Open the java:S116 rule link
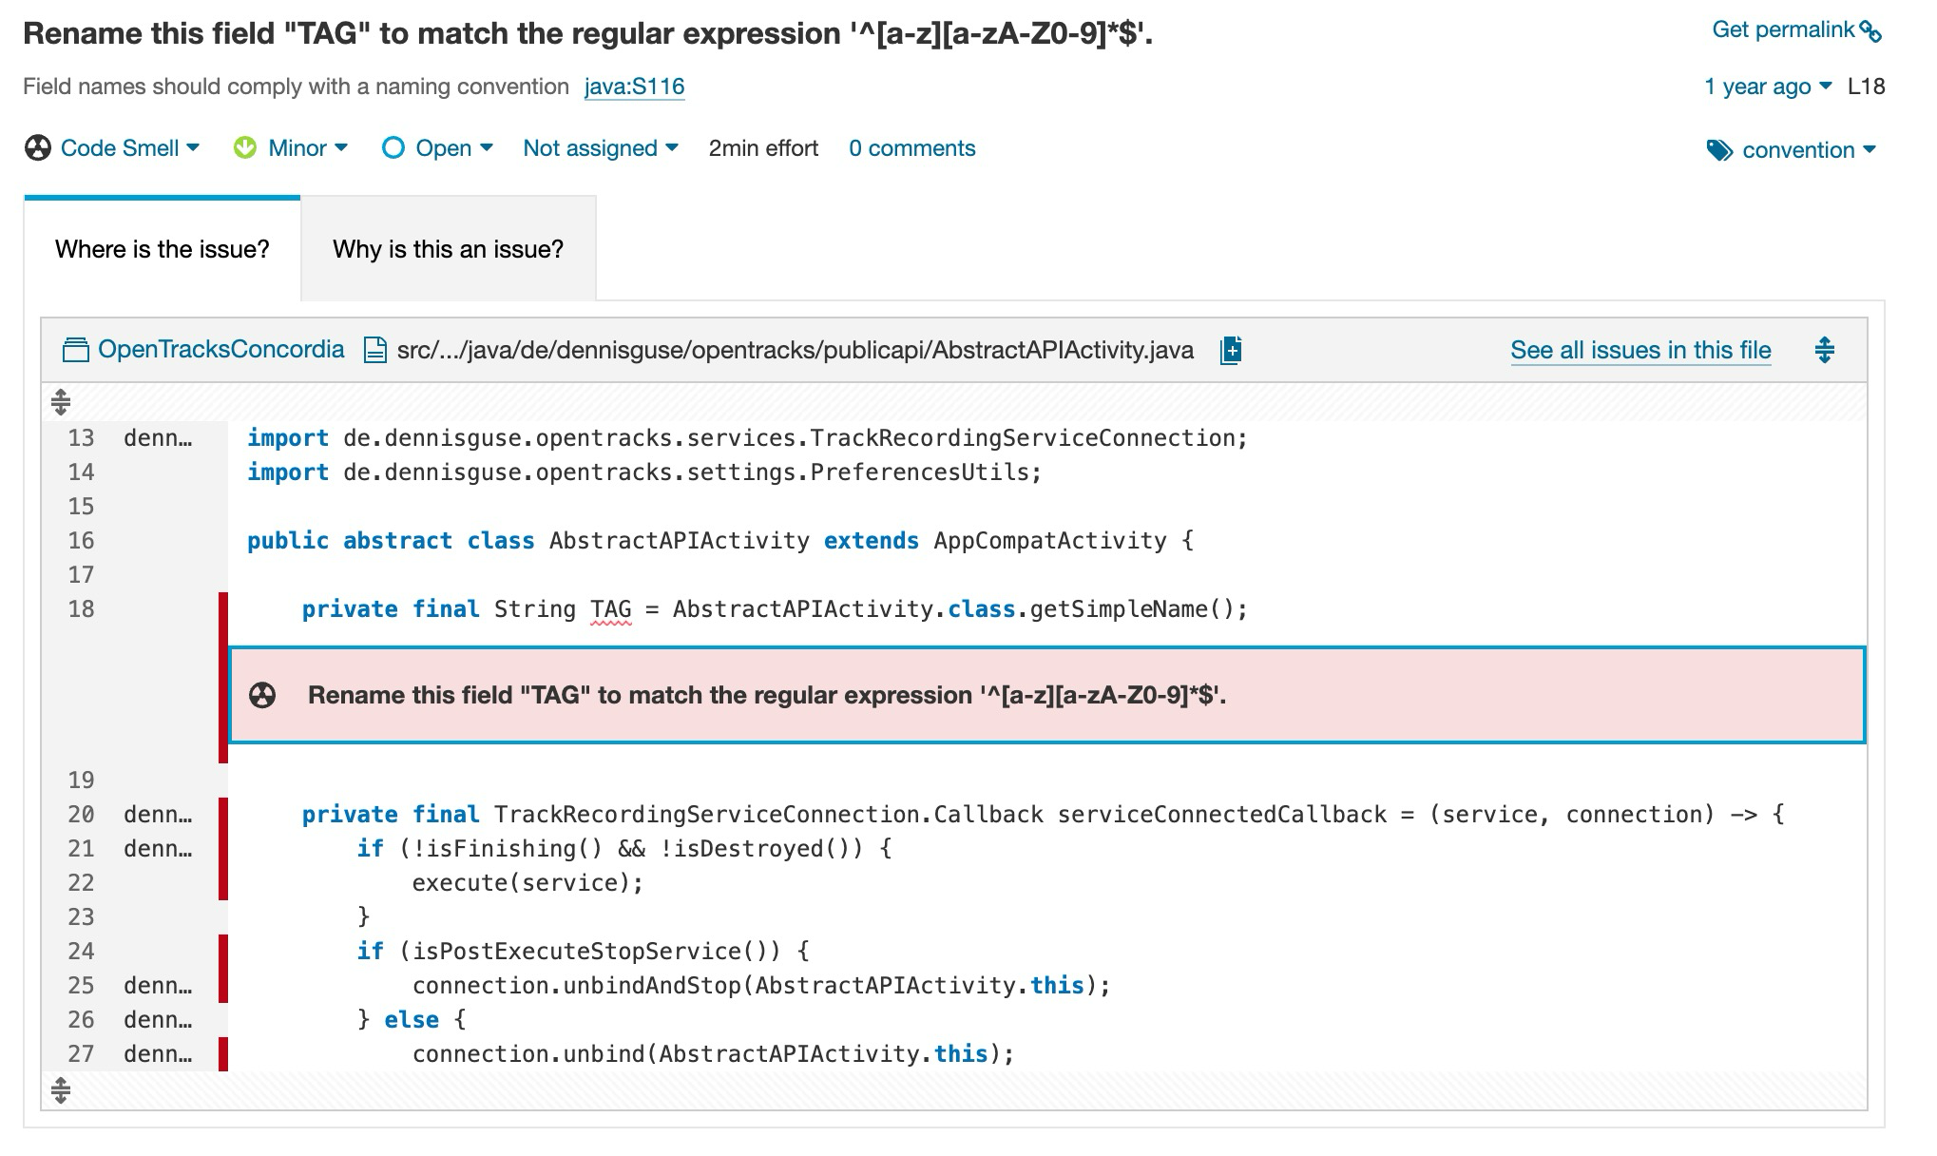The image size is (1937, 1156). 635,87
